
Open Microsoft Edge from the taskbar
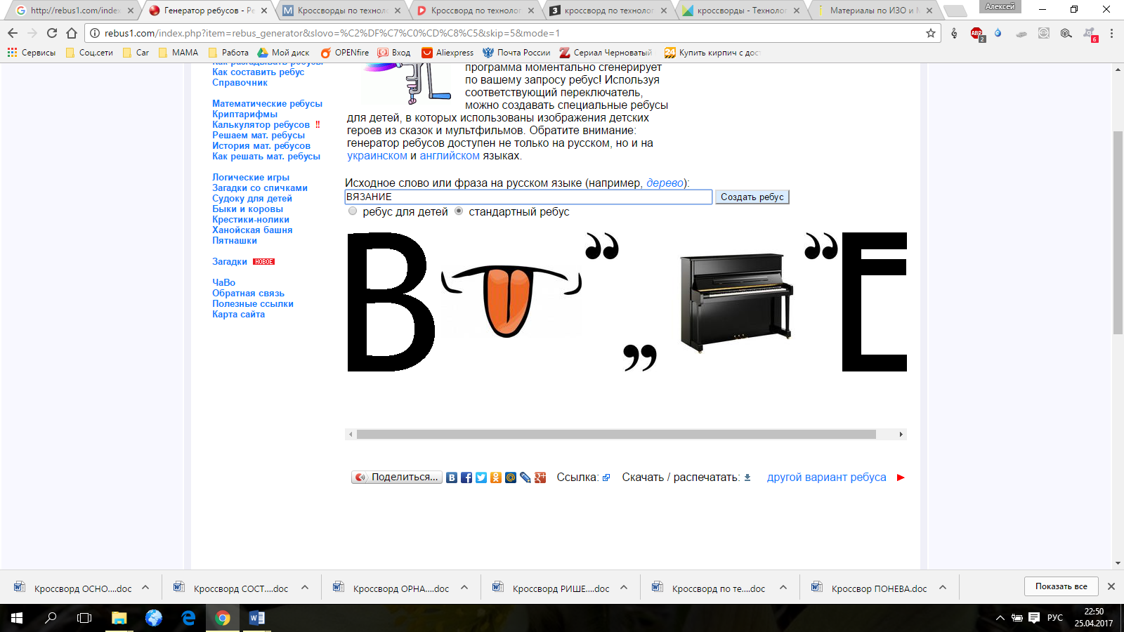pos(188,618)
